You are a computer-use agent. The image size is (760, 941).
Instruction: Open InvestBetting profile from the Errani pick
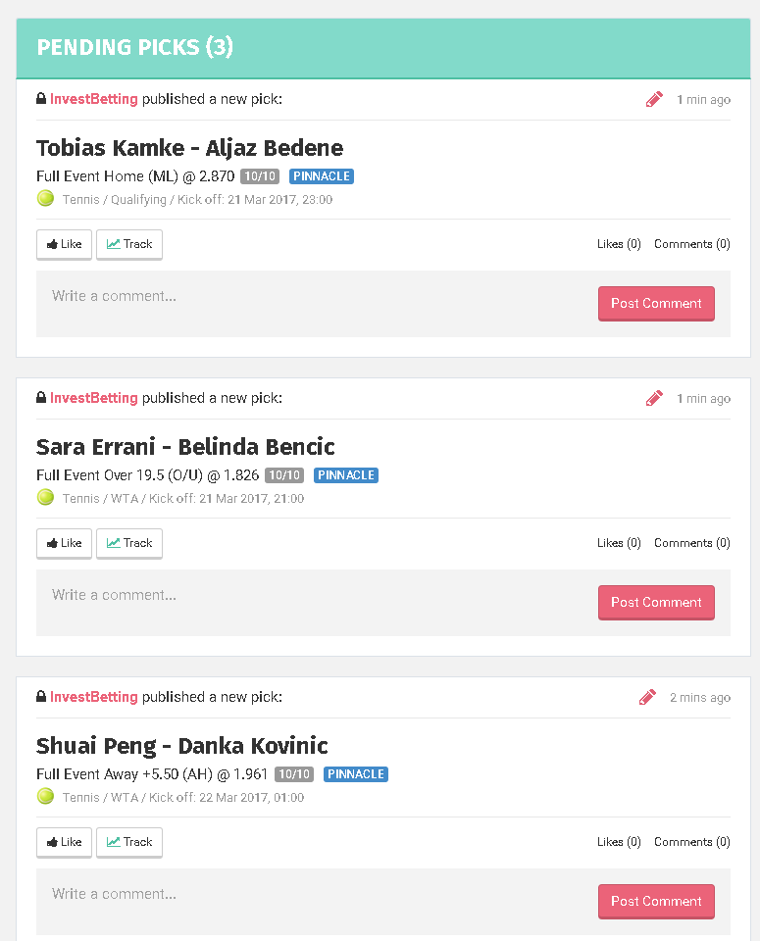[93, 398]
